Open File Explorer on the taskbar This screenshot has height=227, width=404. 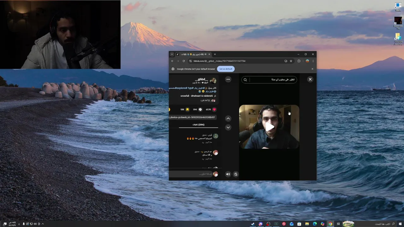[307, 224]
